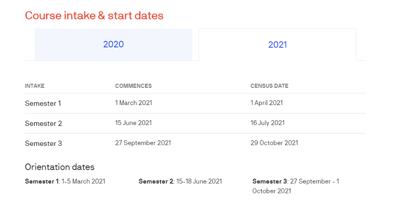Click the 16 July 2021 census date
The height and width of the screenshot is (210, 397).
(267, 123)
